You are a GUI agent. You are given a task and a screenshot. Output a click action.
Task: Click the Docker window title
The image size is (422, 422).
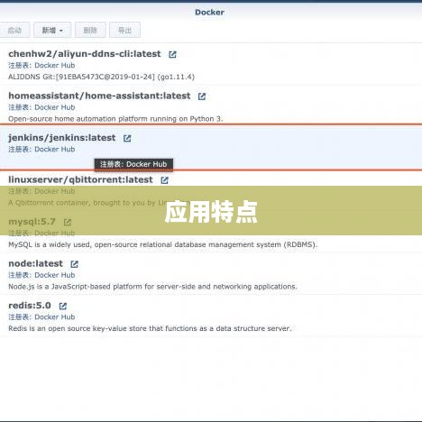209,13
